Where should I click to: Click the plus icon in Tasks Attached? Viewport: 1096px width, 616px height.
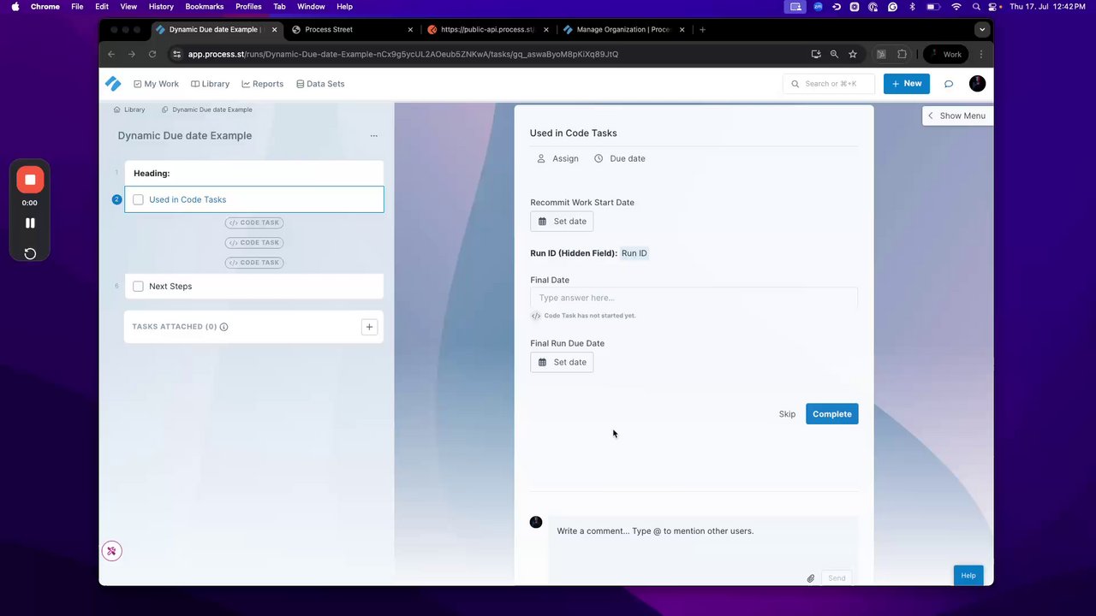coord(369,327)
